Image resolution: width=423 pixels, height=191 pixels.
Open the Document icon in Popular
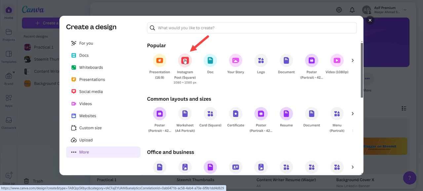coord(286,60)
